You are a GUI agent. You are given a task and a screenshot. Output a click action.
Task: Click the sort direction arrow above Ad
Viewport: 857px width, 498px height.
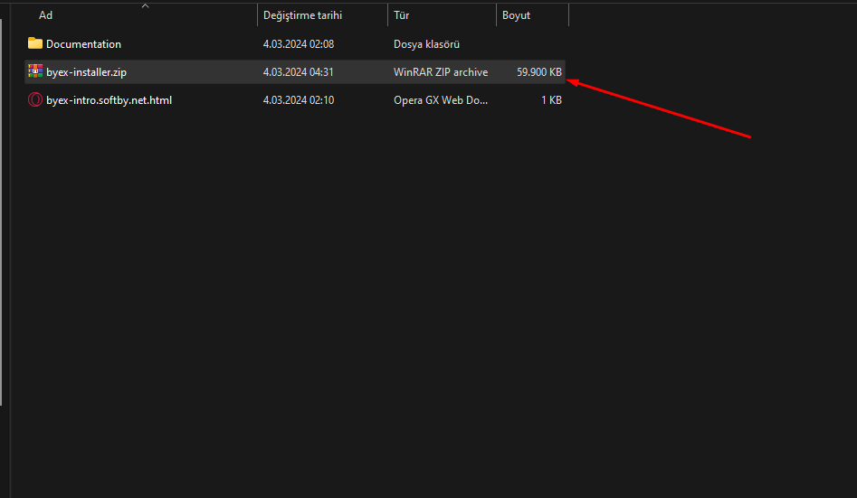click(x=145, y=5)
